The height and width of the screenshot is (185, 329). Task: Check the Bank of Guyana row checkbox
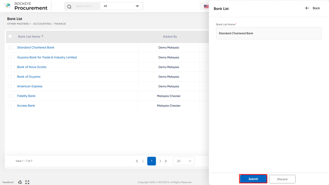[x=10, y=77]
